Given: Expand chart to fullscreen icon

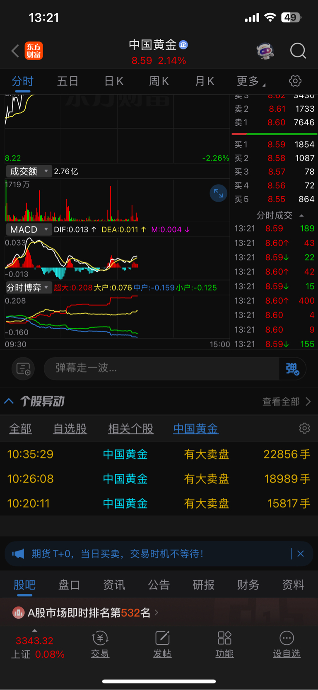Looking at the screenshot, I should tap(218, 193).
